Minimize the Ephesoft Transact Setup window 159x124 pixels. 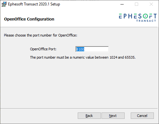(122, 4)
